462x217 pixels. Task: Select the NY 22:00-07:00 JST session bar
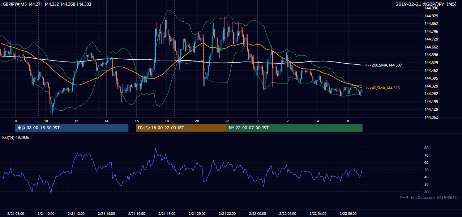click(x=295, y=128)
